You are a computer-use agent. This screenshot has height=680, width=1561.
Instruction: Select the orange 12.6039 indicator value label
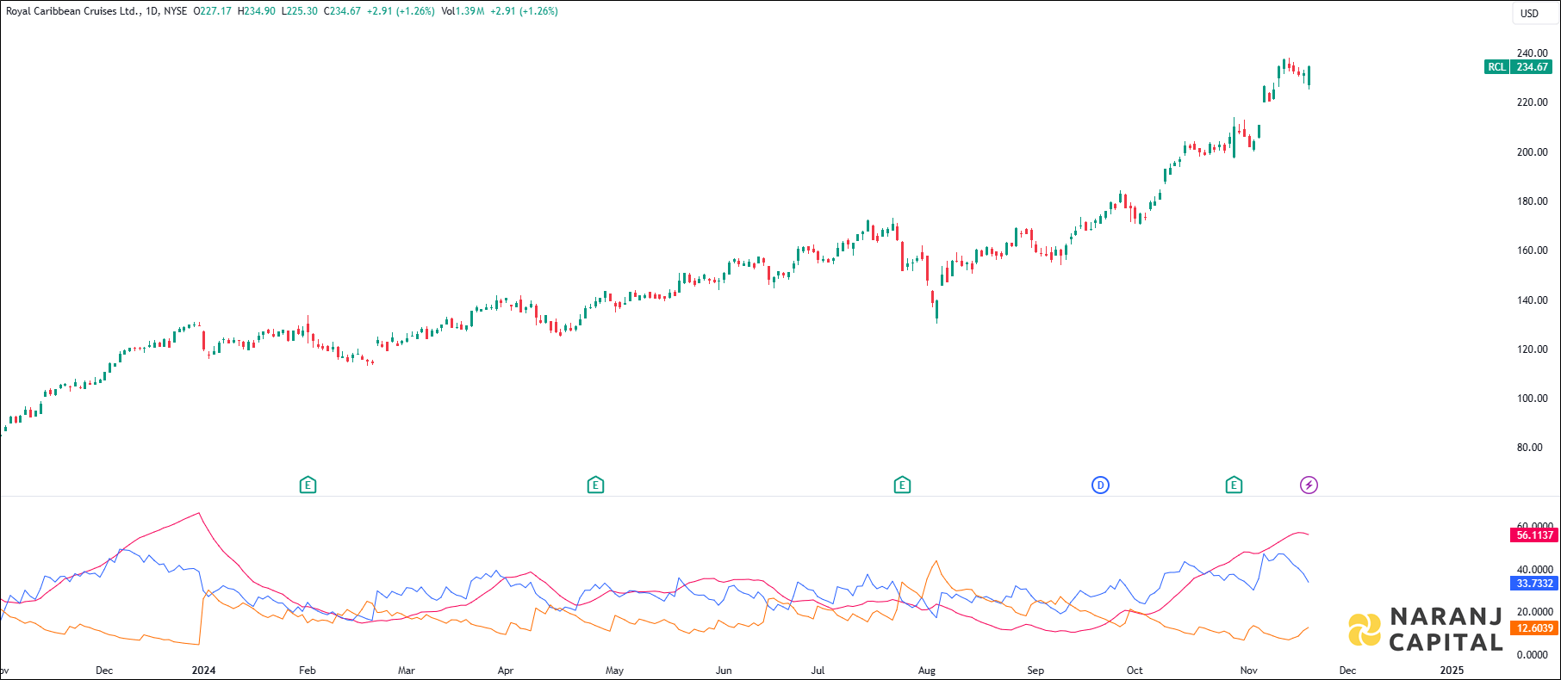[1534, 628]
